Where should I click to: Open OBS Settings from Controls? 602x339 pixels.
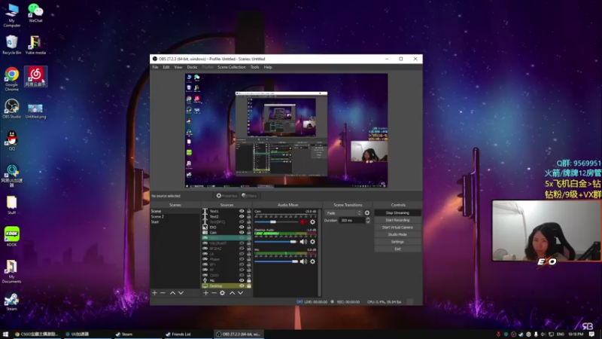click(397, 242)
